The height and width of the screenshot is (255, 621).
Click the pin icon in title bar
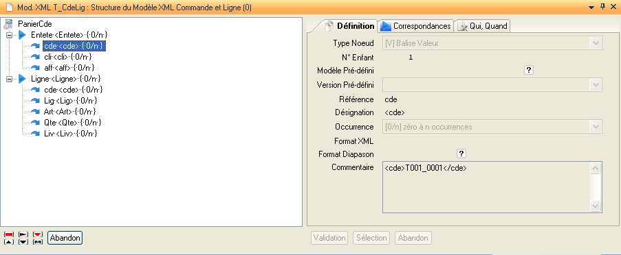point(603,7)
